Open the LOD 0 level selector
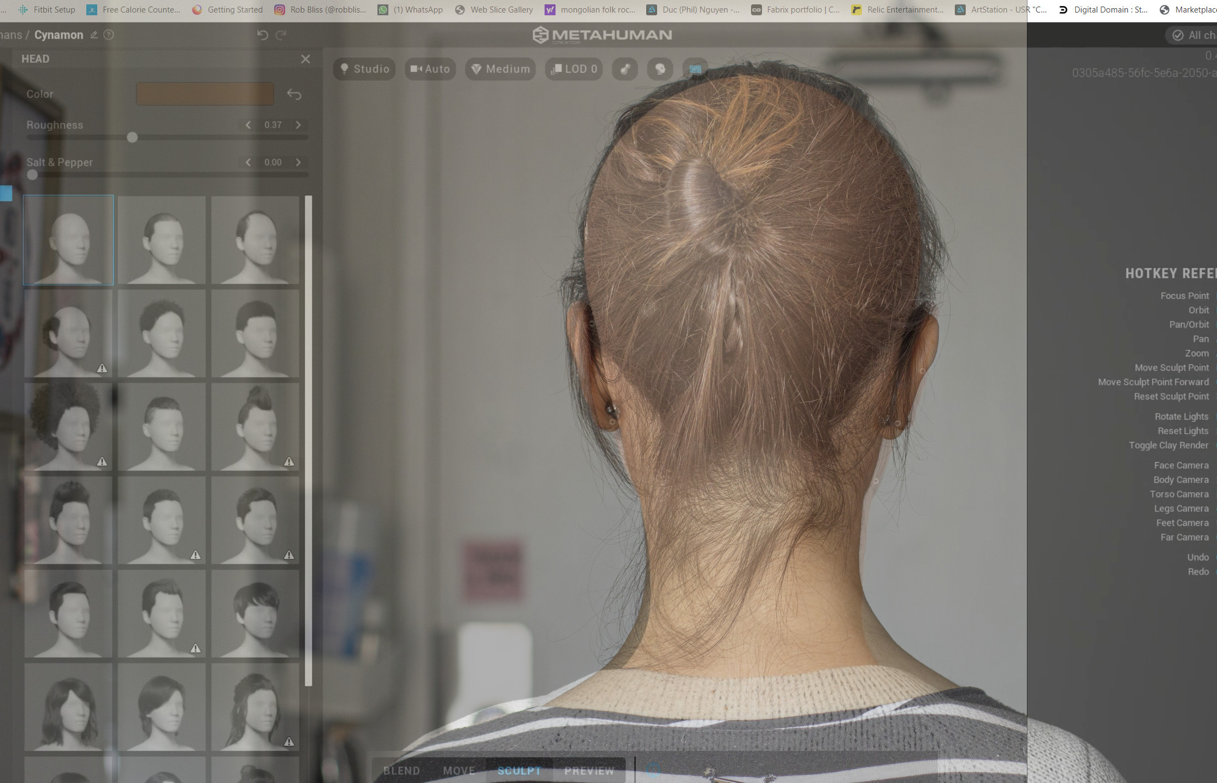This screenshot has width=1217, height=783. coord(574,69)
